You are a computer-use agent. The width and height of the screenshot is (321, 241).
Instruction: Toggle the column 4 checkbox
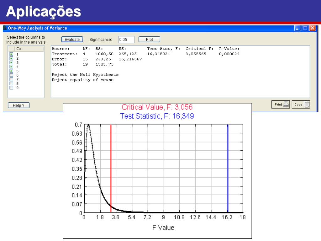coord(12,67)
